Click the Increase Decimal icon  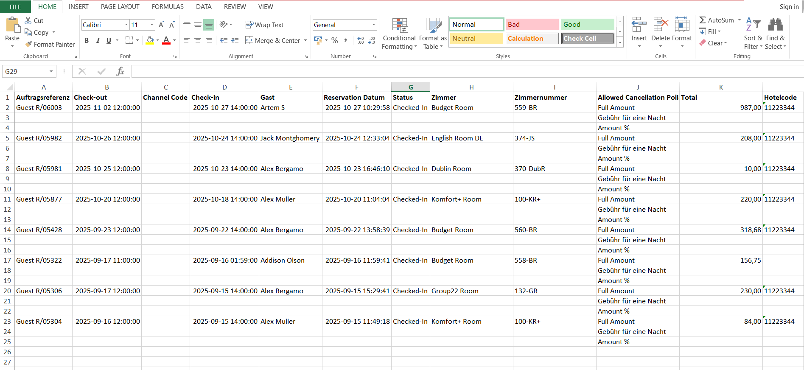(x=361, y=40)
